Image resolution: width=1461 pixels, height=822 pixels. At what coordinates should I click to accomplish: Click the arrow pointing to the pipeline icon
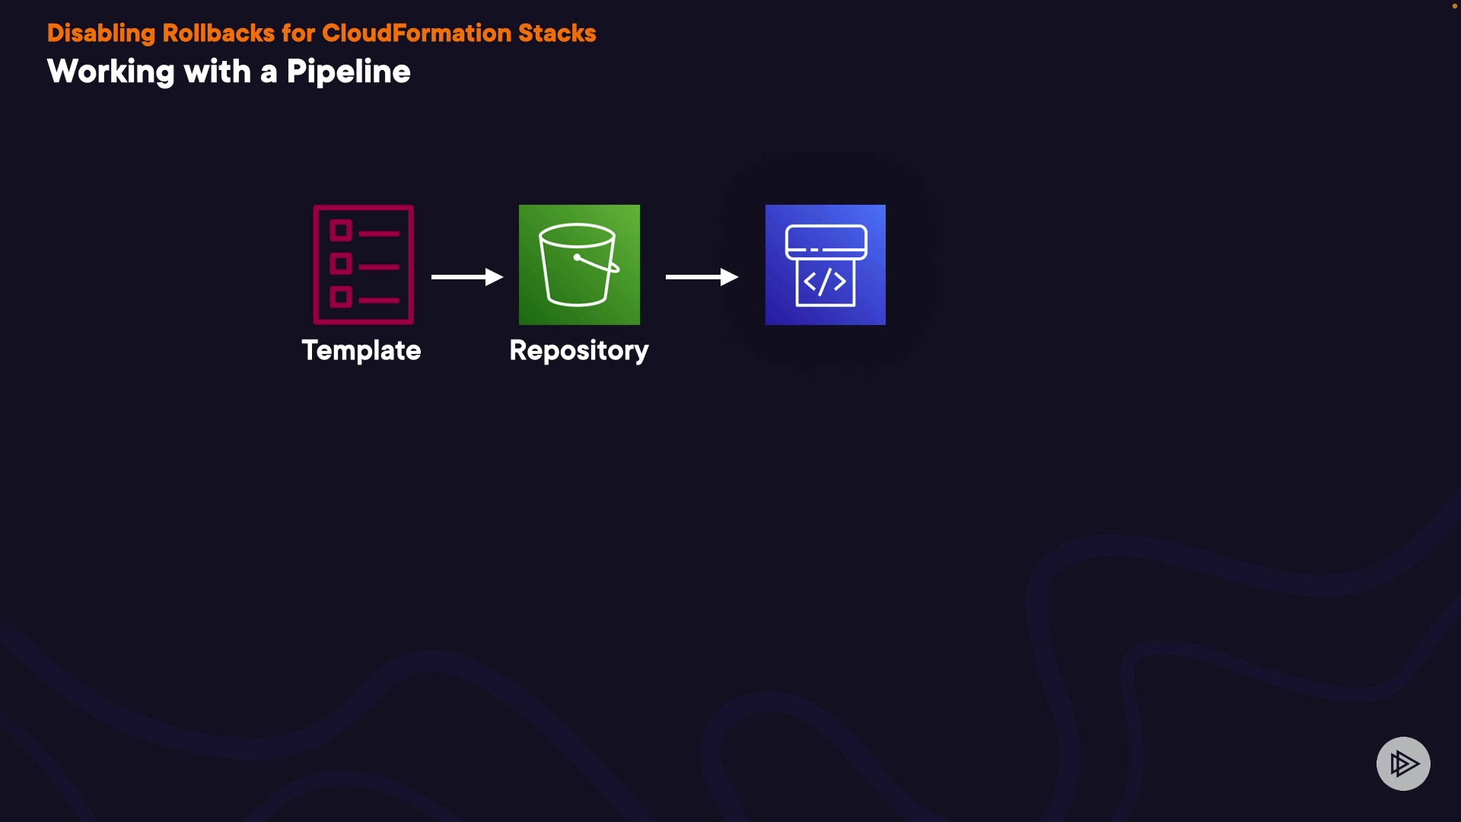[701, 277]
